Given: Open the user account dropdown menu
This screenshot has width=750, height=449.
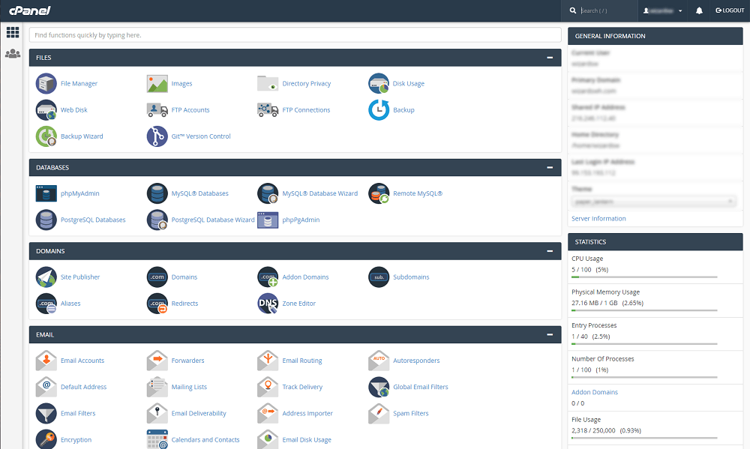Looking at the screenshot, I should click(x=662, y=10).
